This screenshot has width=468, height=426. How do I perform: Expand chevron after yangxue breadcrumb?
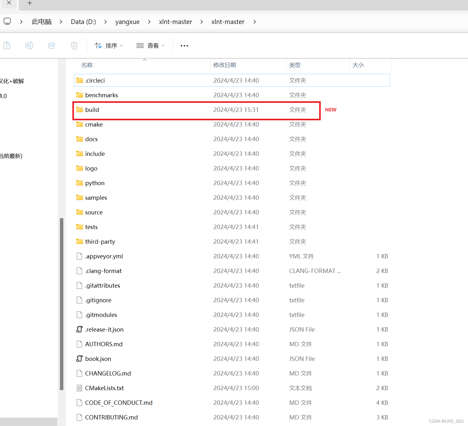click(x=149, y=22)
